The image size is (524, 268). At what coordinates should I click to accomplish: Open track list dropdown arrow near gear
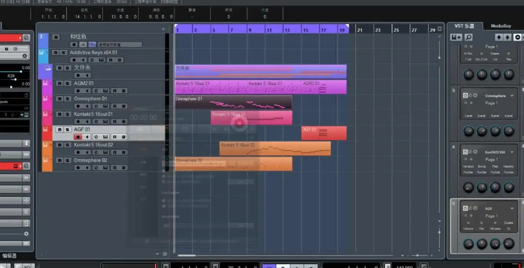[x=158, y=254]
